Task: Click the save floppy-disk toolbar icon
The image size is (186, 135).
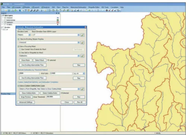Action: pyautogui.click(x=9, y=10)
